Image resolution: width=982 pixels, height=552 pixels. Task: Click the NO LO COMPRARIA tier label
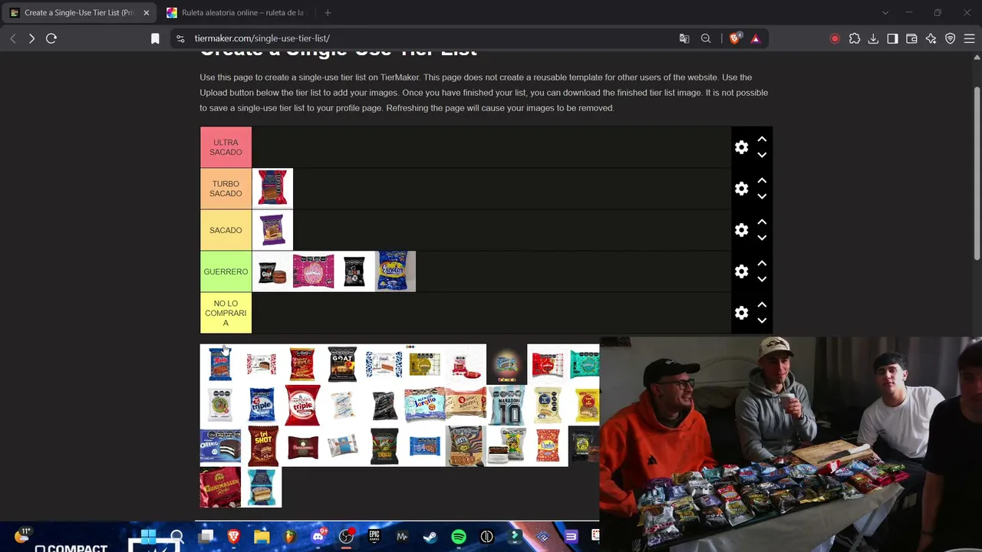tap(226, 313)
